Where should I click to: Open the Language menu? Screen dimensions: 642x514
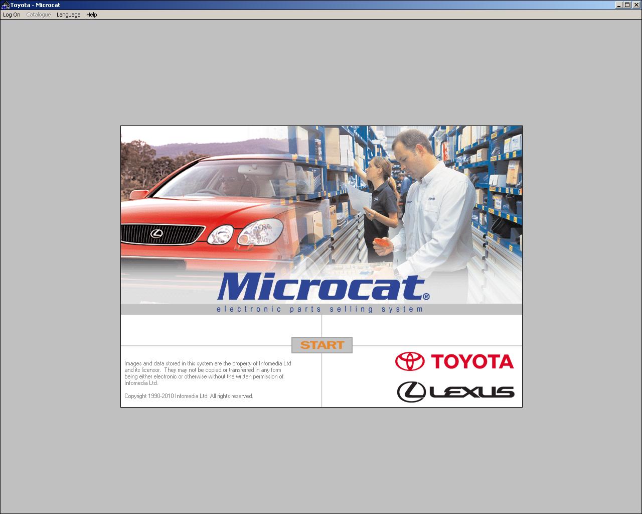point(68,15)
